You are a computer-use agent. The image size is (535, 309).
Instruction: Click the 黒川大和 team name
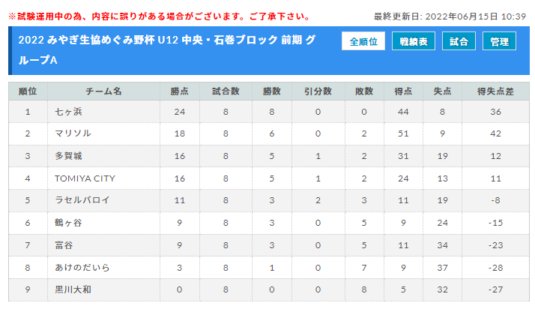[x=73, y=289]
